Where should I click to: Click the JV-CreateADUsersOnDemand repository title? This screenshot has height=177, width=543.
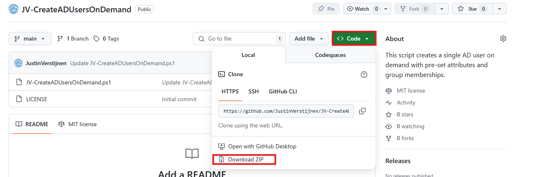76,9
